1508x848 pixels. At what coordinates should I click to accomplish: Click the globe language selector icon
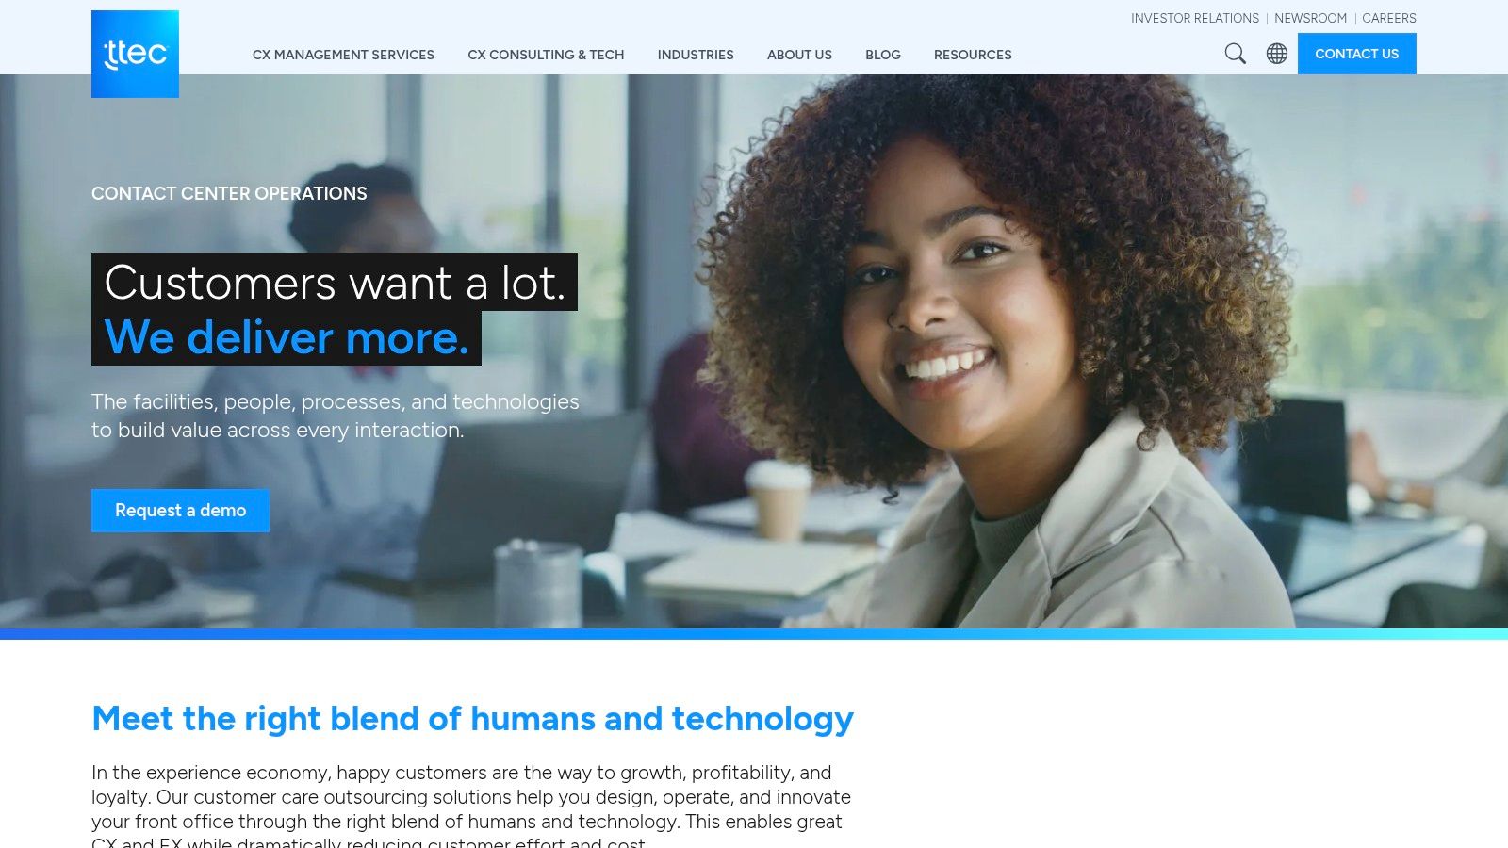click(1277, 54)
